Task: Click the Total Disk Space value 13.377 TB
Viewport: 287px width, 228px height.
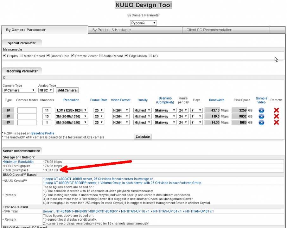Action: (x=50, y=170)
